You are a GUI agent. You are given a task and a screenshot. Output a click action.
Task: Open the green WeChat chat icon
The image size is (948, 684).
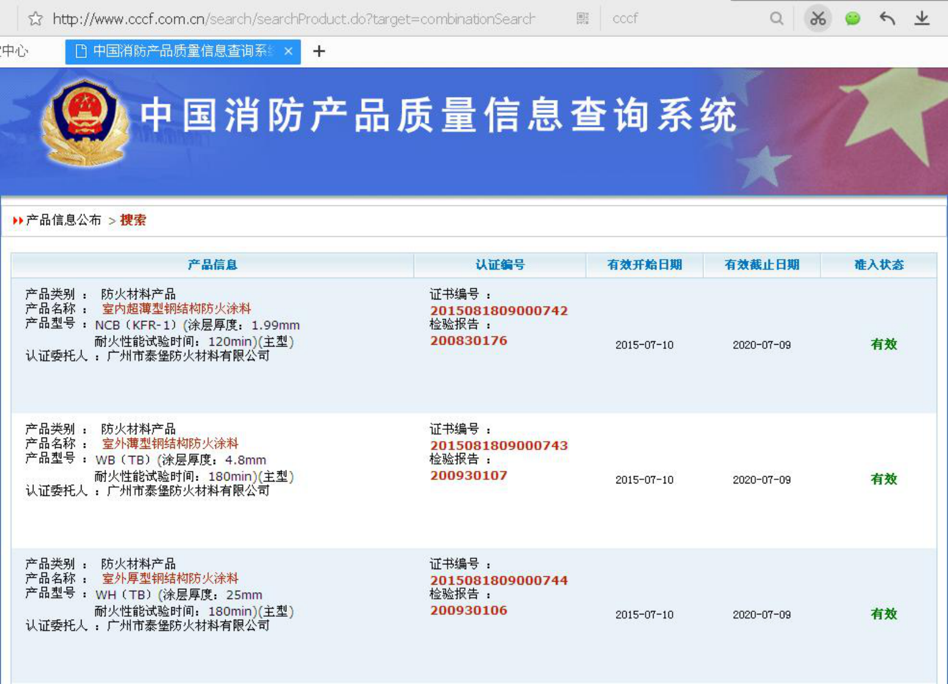tap(852, 19)
